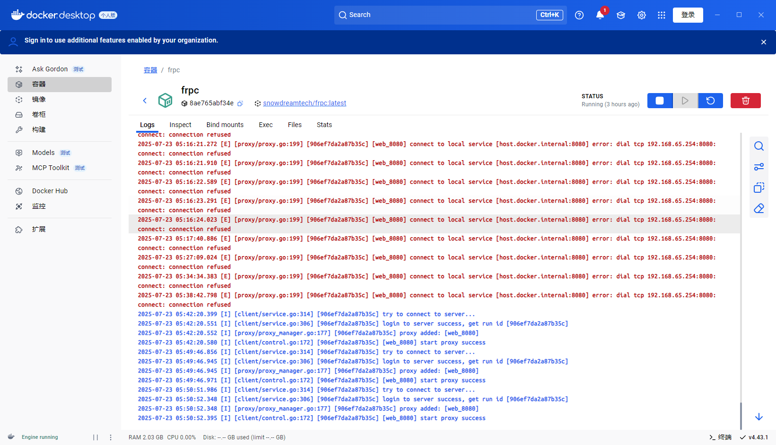Open Docker Desktop settings gear
The image size is (776, 445).
[641, 15]
